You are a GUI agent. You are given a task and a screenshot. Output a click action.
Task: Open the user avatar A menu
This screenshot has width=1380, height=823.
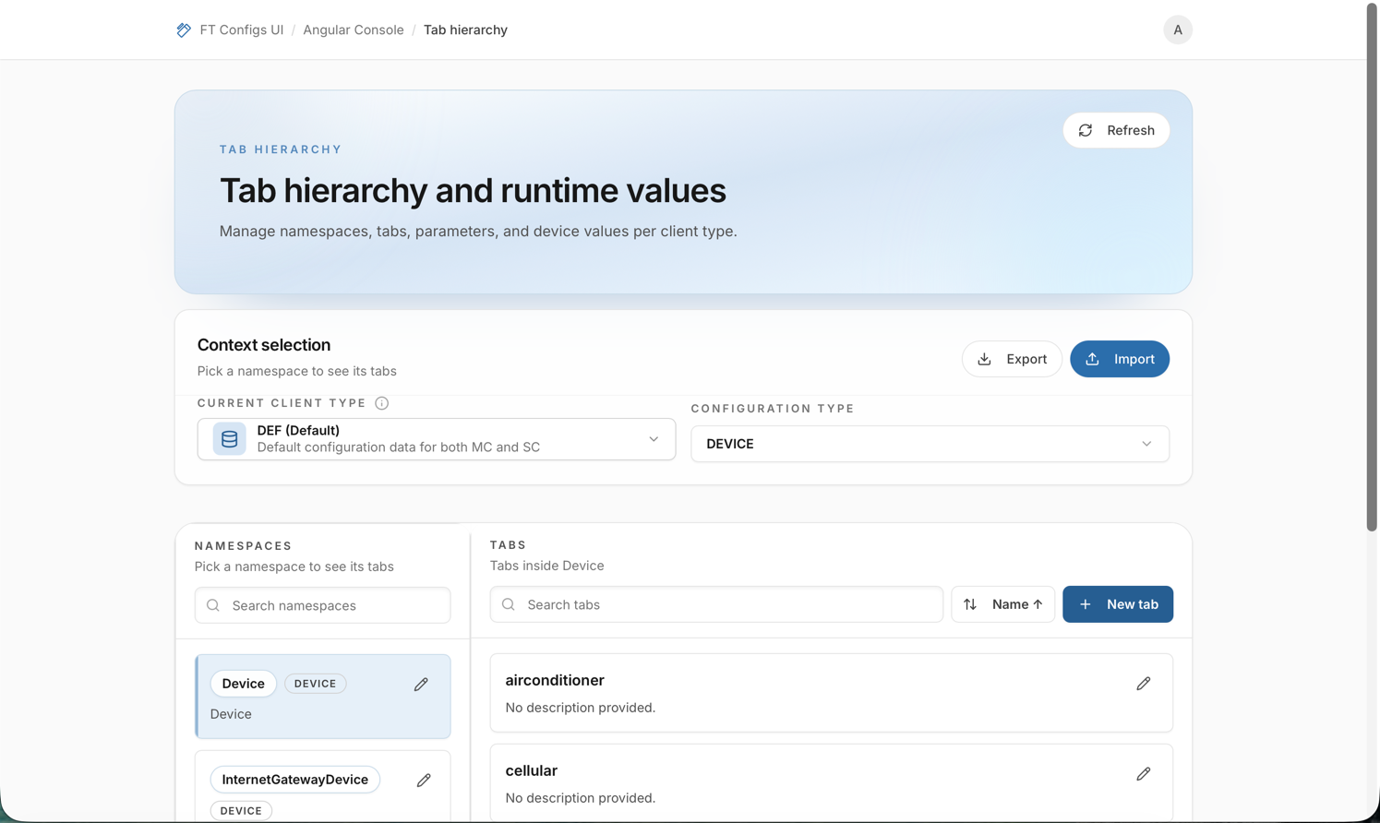(x=1177, y=30)
